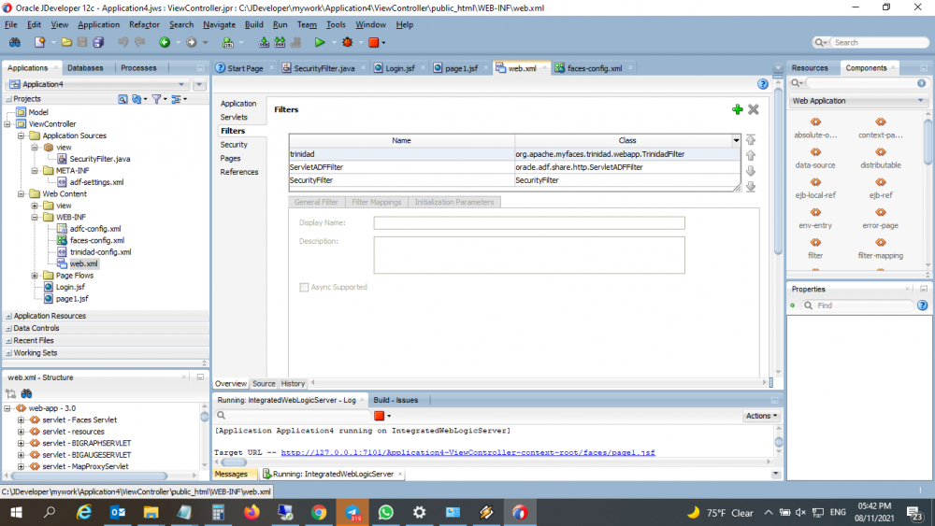
Task: Expand the Page Flows folder
Action: [x=35, y=276]
